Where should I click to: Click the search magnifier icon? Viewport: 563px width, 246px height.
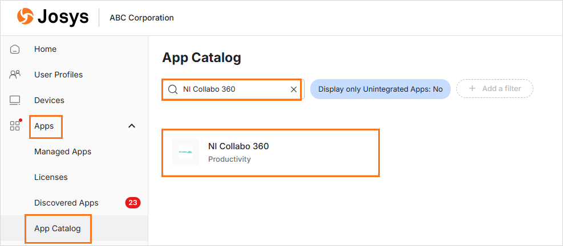pyautogui.click(x=173, y=89)
